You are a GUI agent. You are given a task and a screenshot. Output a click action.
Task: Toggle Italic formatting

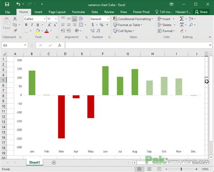click(x=32, y=25)
